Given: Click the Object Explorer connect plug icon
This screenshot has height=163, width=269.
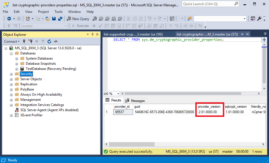Looking at the screenshot, I should tap(24, 41).
